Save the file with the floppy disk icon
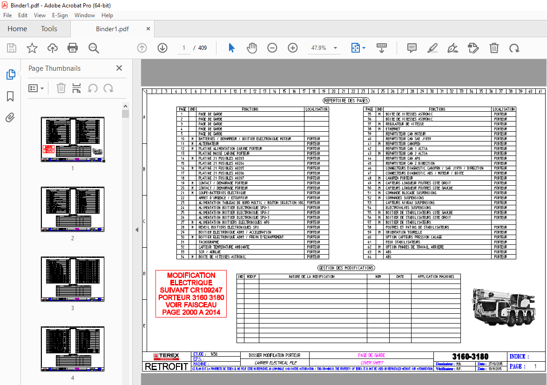This screenshot has width=547, height=385. (12, 48)
